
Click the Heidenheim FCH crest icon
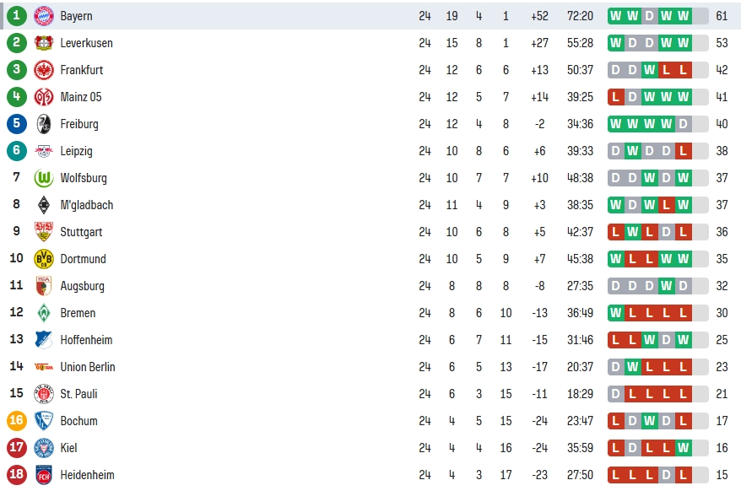point(44,475)
